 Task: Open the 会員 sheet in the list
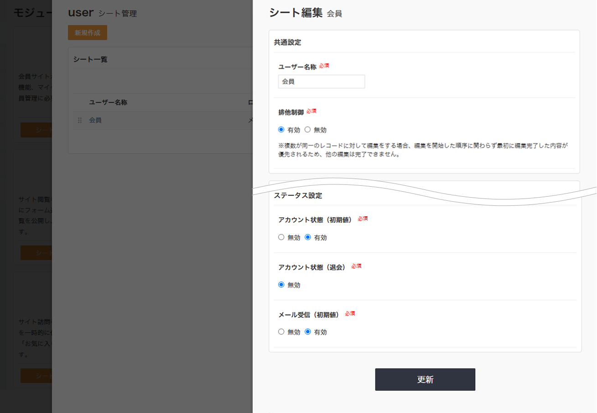[95, 120]
